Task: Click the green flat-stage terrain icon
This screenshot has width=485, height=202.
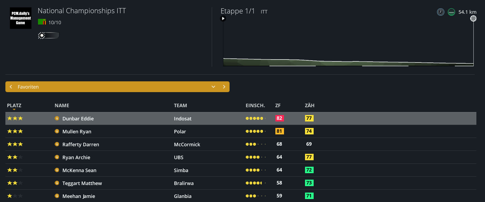Action: point(451,12)
